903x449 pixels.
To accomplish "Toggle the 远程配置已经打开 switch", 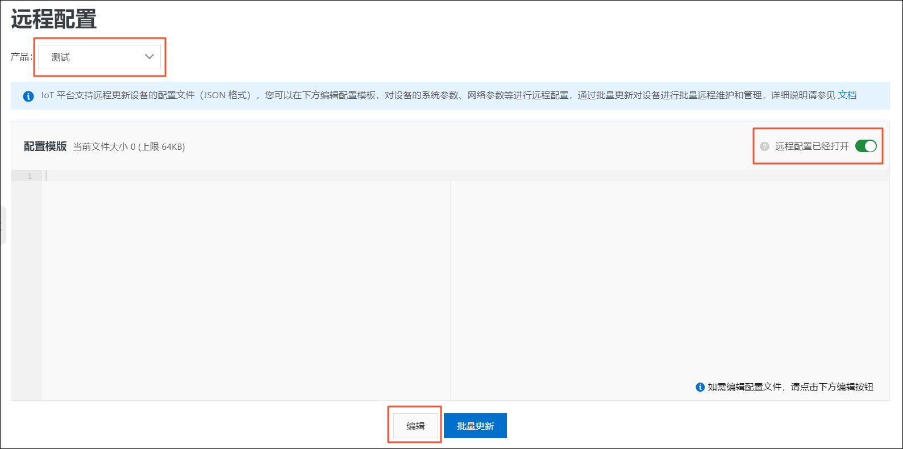I will tap(866, 146).
